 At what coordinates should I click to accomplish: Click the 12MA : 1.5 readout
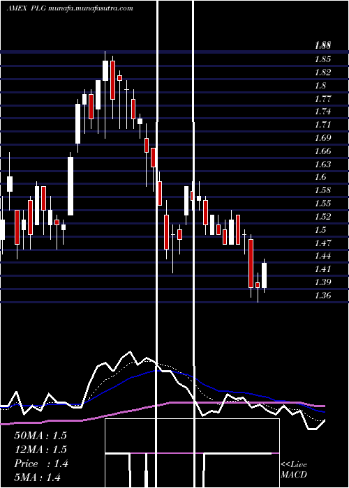40,450
